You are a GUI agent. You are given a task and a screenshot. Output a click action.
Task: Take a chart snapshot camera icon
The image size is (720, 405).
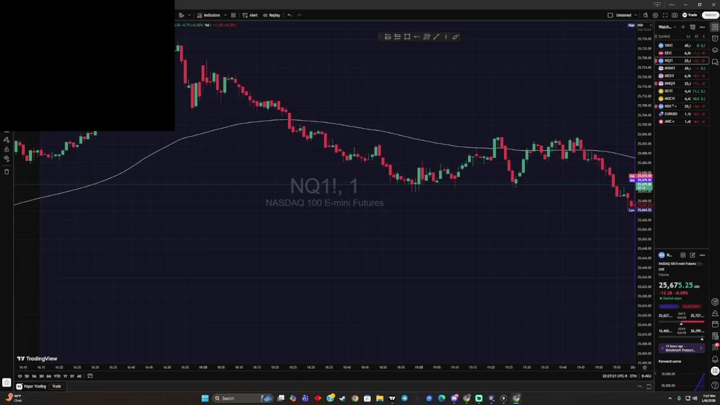(x=674, y=15)
